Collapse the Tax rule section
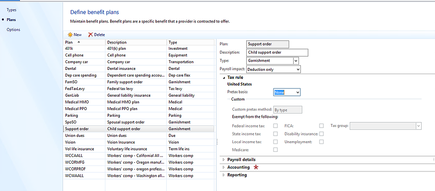 [x=224, y=78]
